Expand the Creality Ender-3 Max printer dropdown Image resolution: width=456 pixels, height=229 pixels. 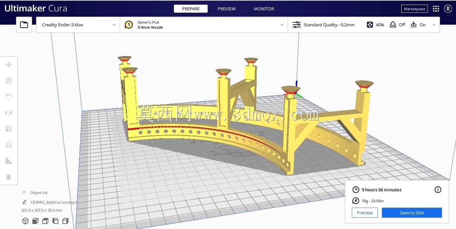[x=78, y=25]
